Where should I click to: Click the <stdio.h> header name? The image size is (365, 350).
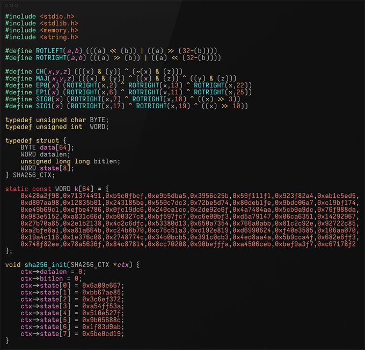coord(57,17)
